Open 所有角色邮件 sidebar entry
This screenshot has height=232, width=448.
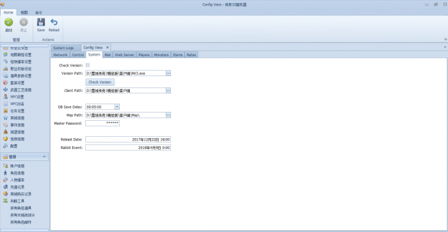[21, 222]
